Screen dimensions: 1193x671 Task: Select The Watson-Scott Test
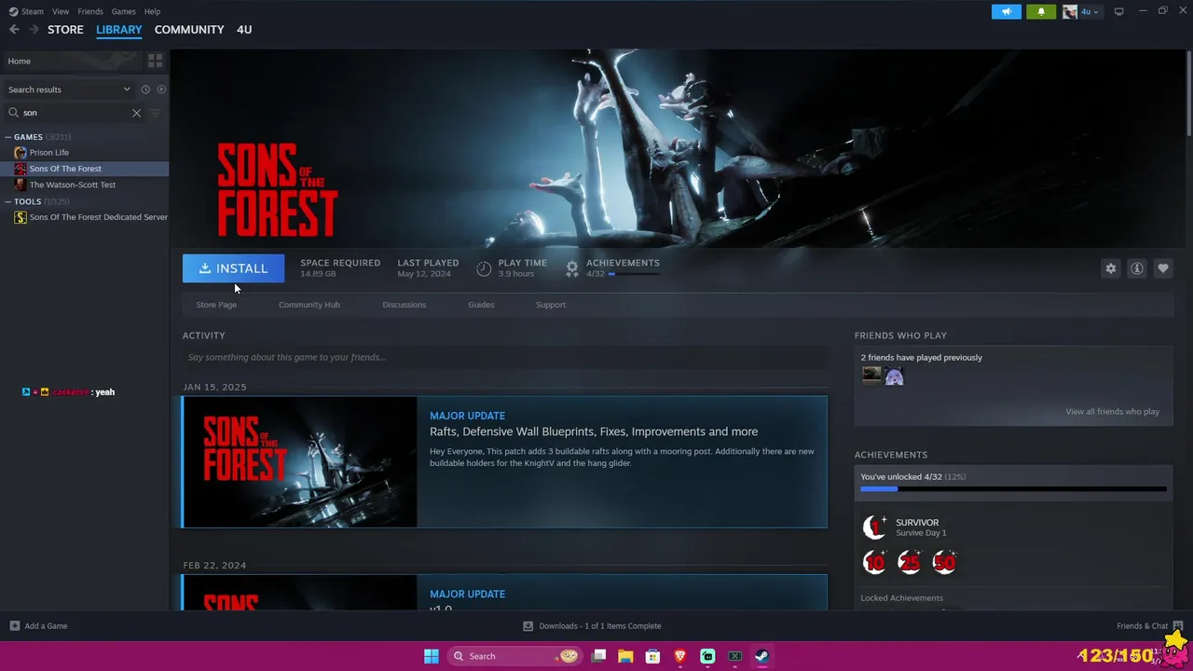[x=73, y=185]
